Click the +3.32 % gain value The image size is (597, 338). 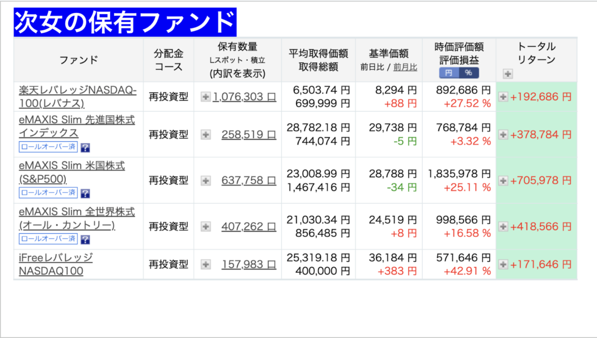pos(470,141)
